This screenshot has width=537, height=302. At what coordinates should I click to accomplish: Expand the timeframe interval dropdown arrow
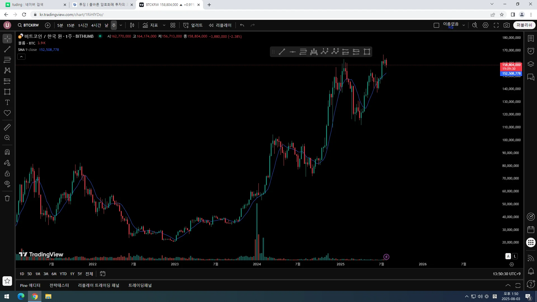[x=121, y=25]
